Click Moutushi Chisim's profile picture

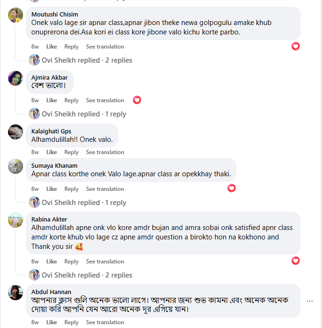tap(16, 15)
